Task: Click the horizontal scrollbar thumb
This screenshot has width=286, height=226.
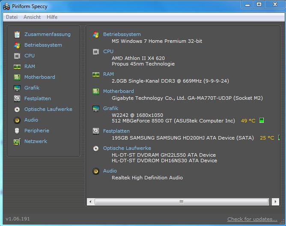Action: tap(182, 202)
